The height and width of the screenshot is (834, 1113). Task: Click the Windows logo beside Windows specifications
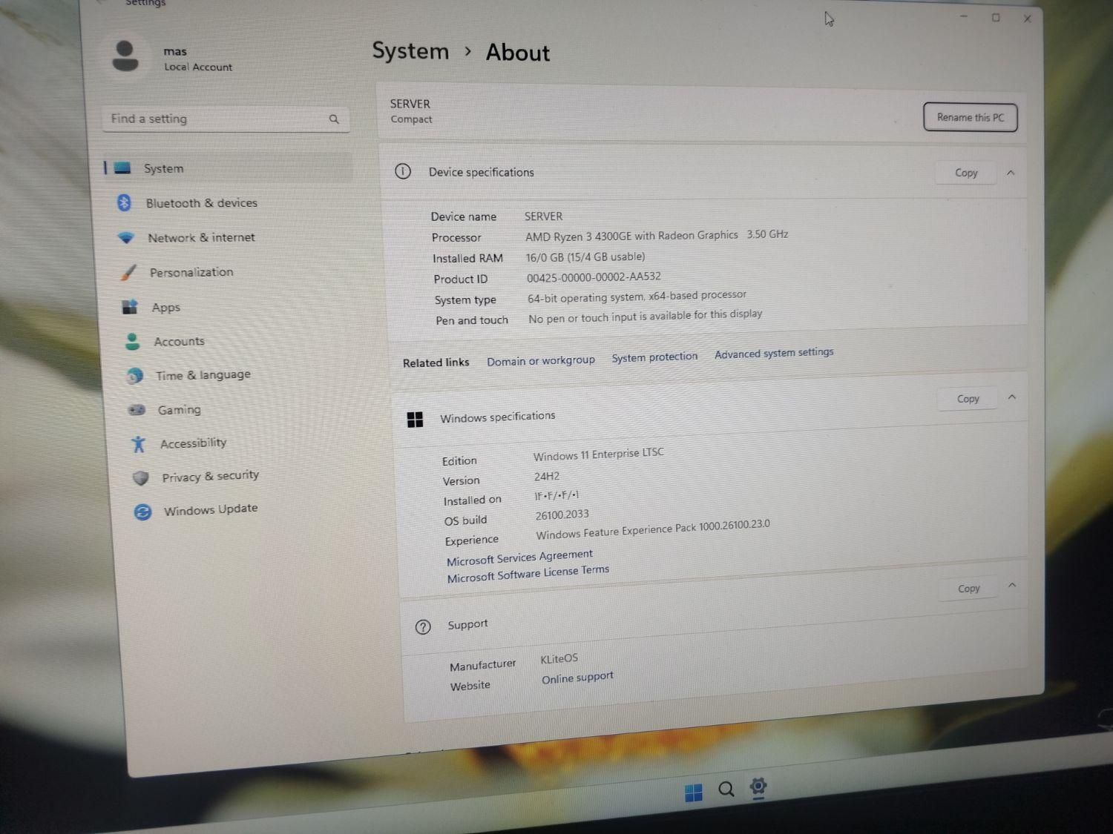click(415, 420)
